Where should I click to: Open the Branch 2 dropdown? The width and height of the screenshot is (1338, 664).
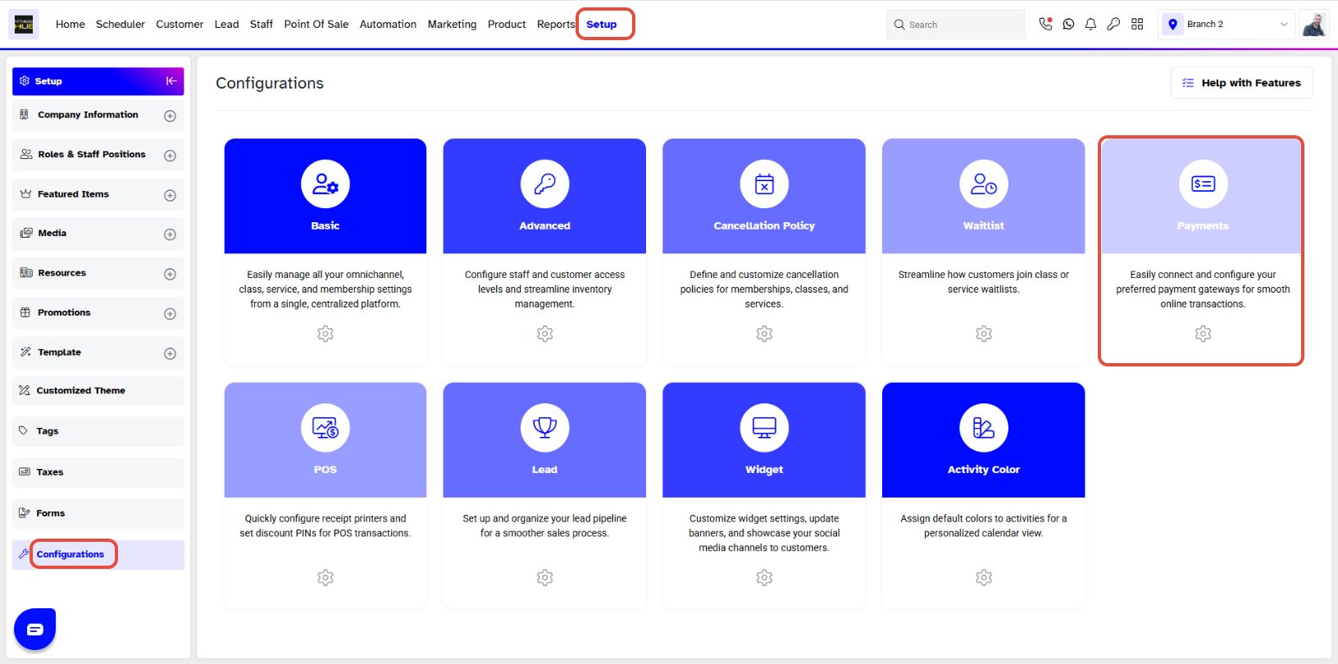(1226, 25)
